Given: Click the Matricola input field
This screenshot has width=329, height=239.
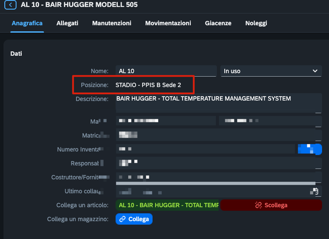Looking at the screenshot, I should coord(217,135).
